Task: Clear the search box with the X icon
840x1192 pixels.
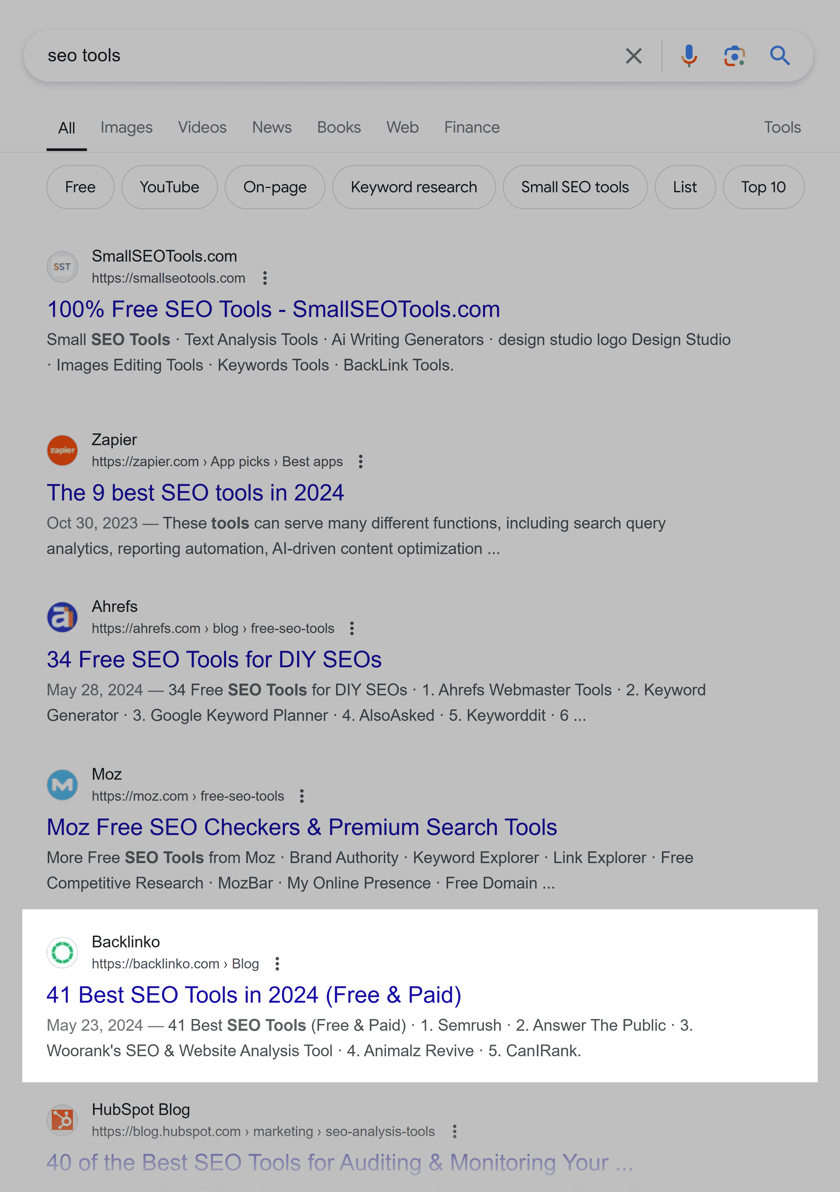Action: 633,55
